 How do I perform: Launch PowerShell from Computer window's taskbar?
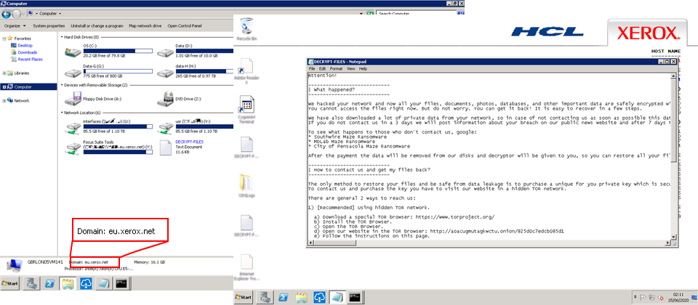pos(50,283)
